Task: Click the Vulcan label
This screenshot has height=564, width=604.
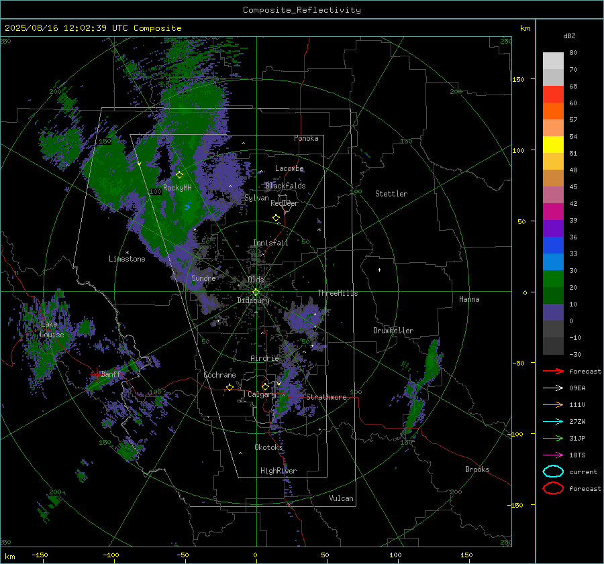Action: (341, 498)
